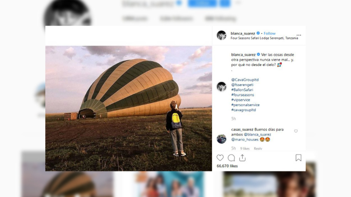Open the Four Seasons Safari Lodge location

coord(264,38)
